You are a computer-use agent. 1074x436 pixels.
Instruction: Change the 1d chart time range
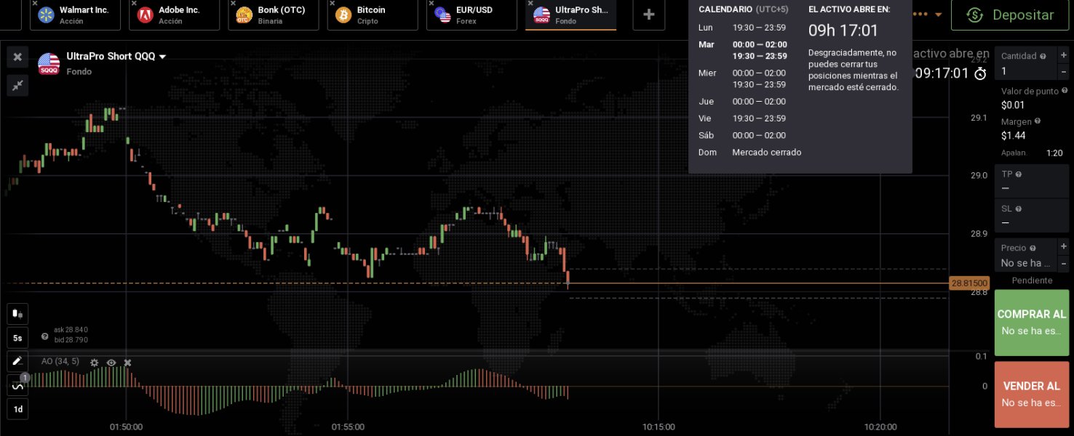(17, 409)
